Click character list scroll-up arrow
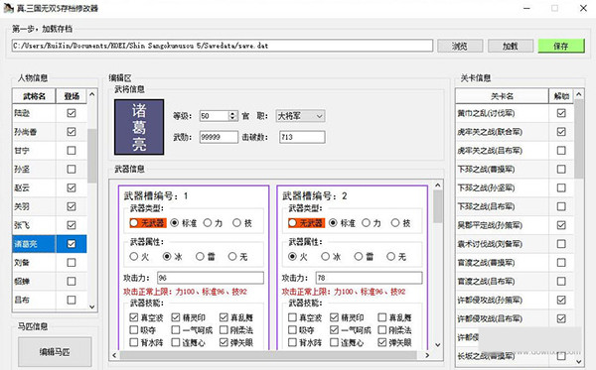 tap(92, 94)
